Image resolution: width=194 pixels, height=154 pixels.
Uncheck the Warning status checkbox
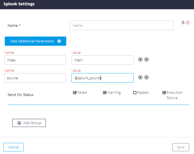[105, 93]
